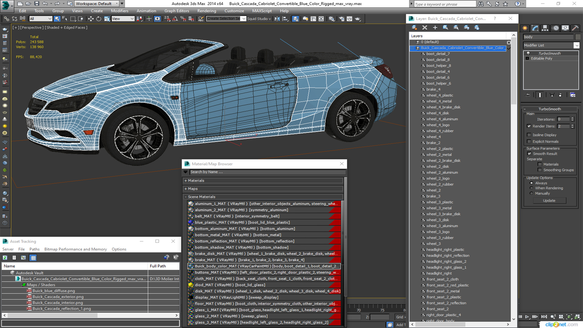Screen dimensions: 583x328
Task: Click Pin Stack icon below modifier stack
Action: (x=528, y=95)
